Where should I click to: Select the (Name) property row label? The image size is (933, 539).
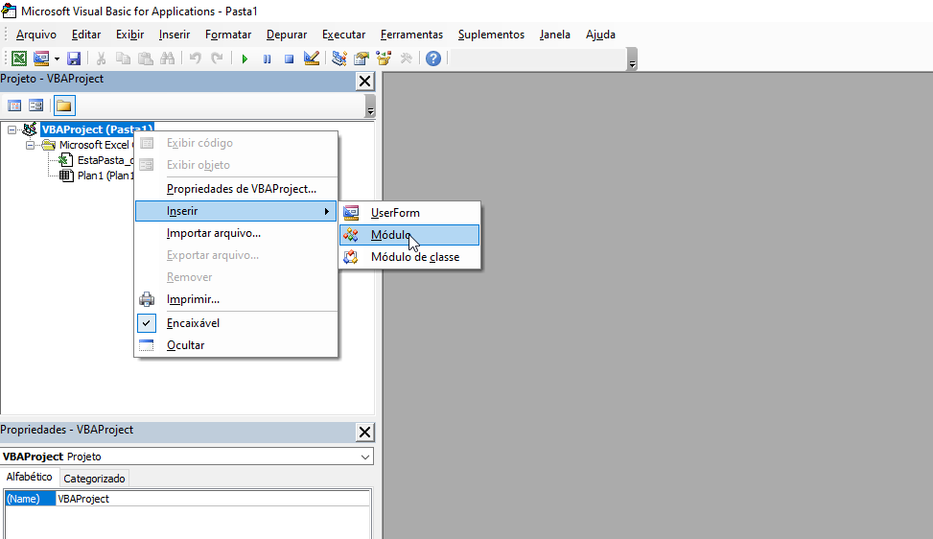coord(30,499)
